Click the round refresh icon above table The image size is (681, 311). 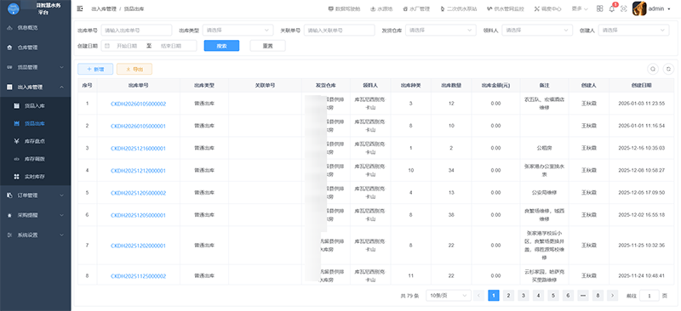click(669, 69)
